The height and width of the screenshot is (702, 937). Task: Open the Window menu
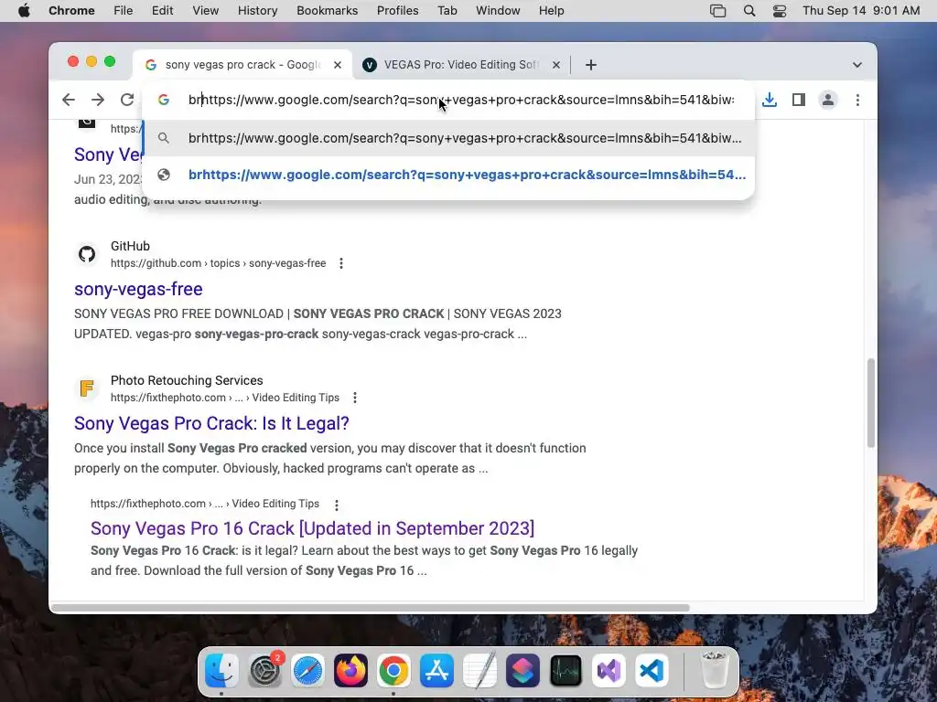pyautogui.click(x=498, y=11)
